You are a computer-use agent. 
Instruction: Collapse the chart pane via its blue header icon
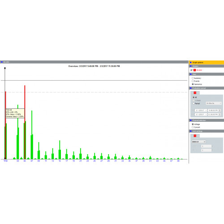2,62
